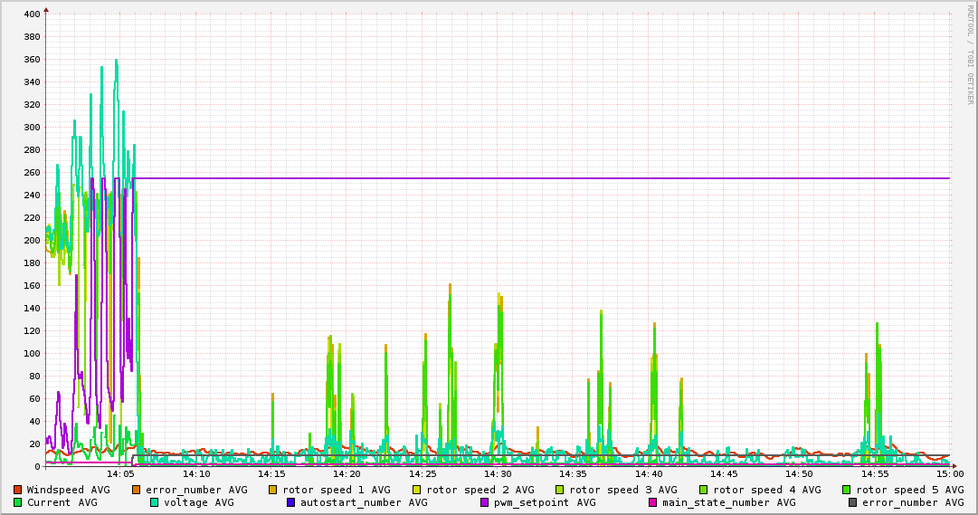The height and width of the screenshot is (515, 978).
Task: Click the RRDTOOL / TOBI OETIKER watermark
Action: (x=969, y=54)
